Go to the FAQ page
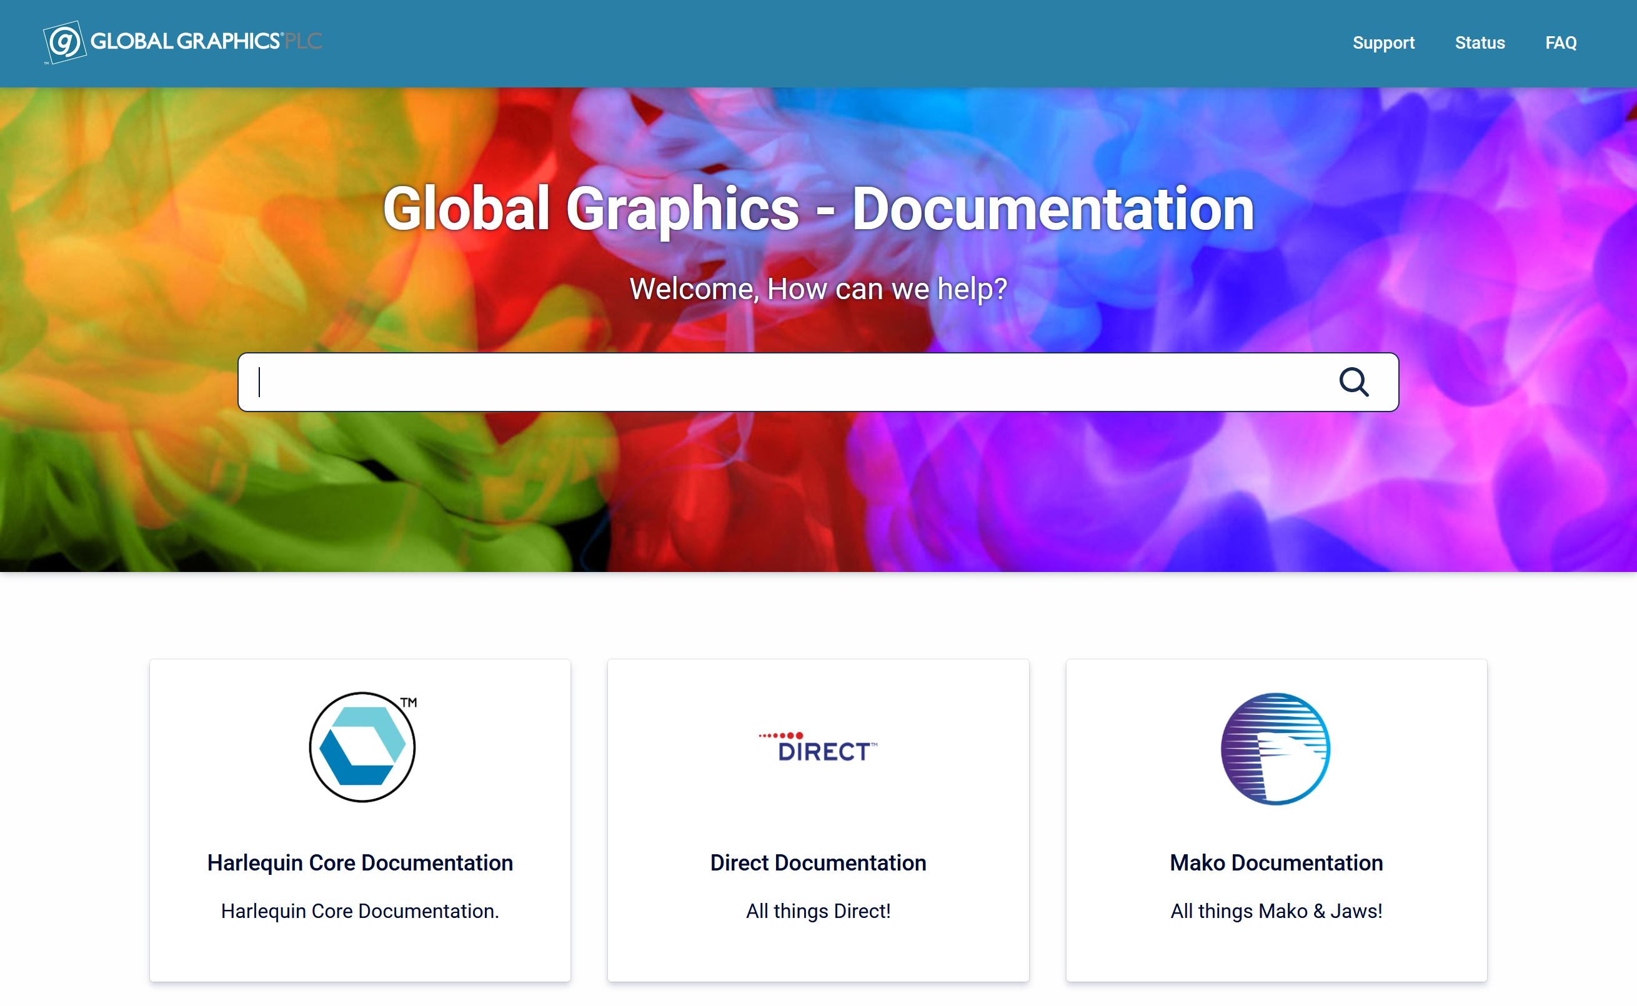This screenshot has width=1637, height=1006. [1560, 43]
